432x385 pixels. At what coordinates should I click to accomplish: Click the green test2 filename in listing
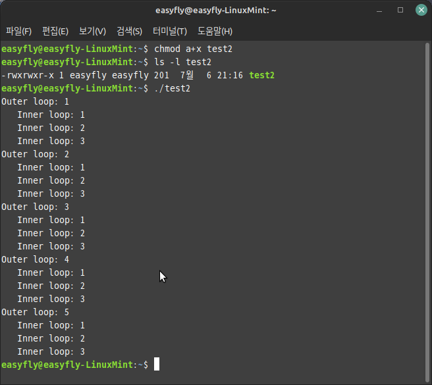click(x=261, y=75)
